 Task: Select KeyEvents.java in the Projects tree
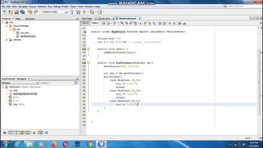(28, 36)
